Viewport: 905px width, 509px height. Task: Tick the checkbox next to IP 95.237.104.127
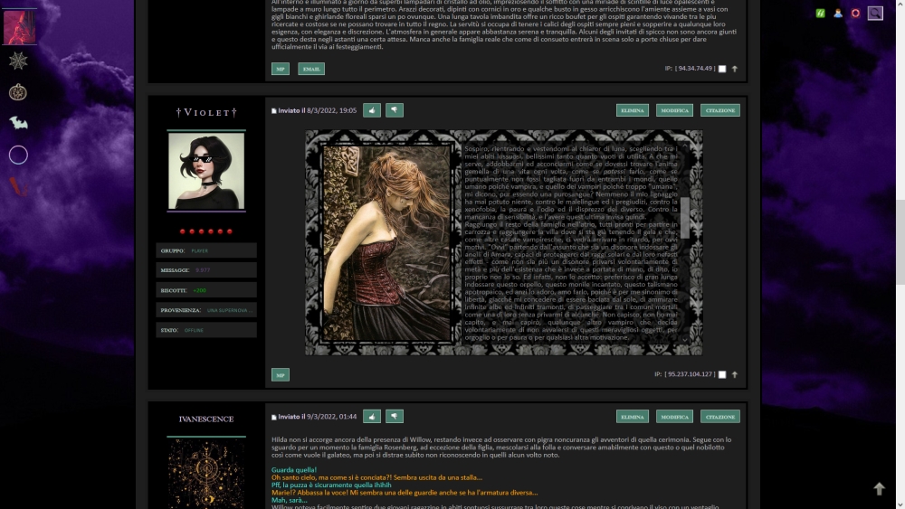click(722, 374)
